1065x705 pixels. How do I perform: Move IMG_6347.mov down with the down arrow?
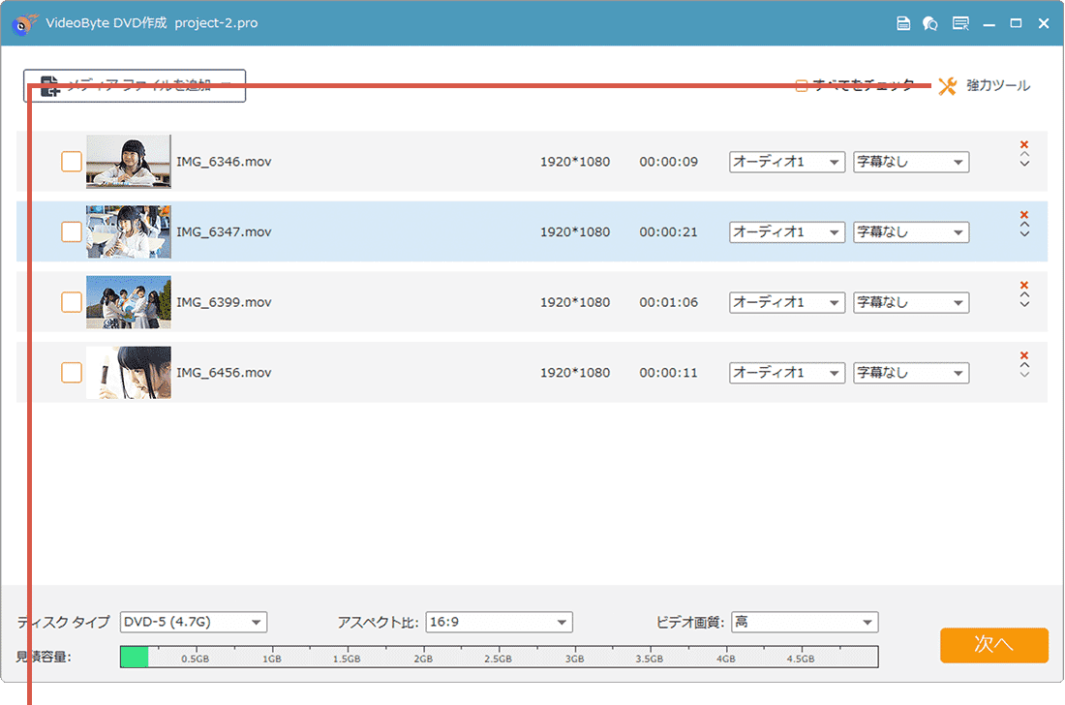[1024, 234]
